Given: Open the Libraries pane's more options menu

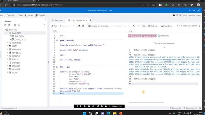Looking at the screenshot, I should point(44,25).
